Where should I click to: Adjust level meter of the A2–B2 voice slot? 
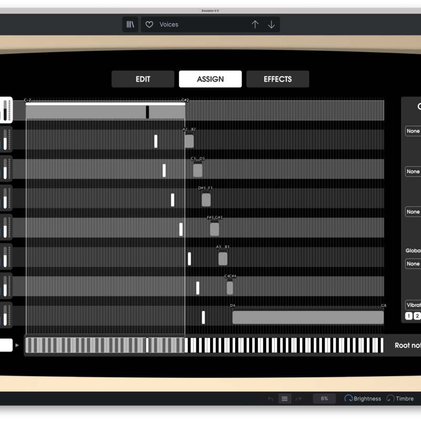click(5, 139)
